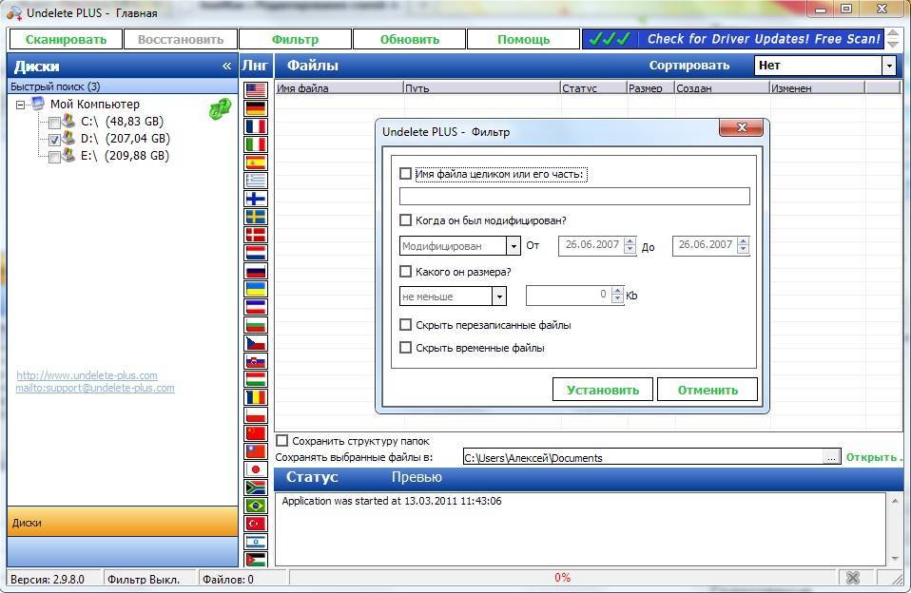Click the 0% progress bar
Image resolution: width=911 pixels, height=593 pixels.
coord(563,577)
